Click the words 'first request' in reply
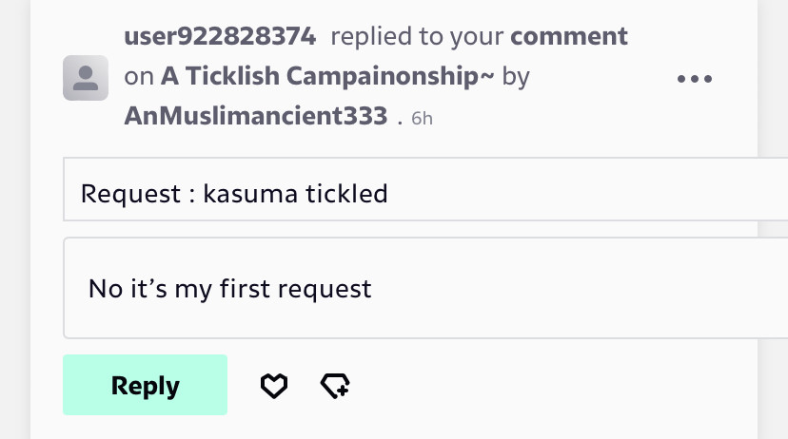The width and height of the screenshot is (788, 439). (295, 289)
